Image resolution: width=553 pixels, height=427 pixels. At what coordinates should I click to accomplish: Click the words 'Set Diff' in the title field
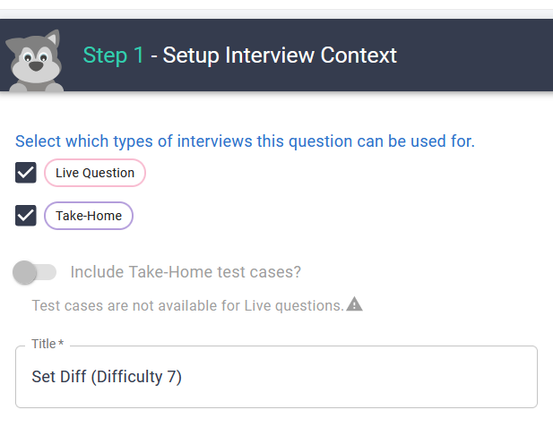(59, 376)
